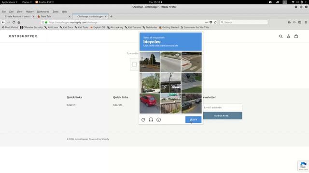Click the Subscribe newsletter button

click(x=223, y=116)
